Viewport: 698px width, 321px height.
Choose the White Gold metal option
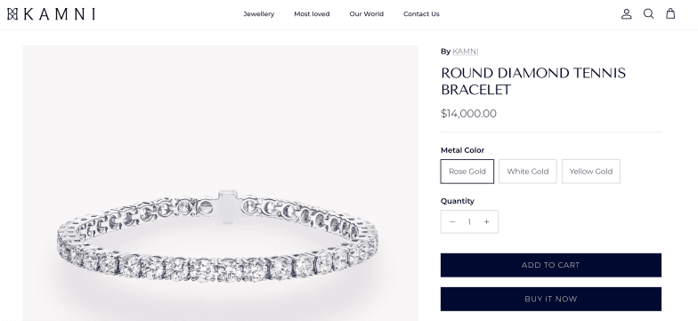527,171
